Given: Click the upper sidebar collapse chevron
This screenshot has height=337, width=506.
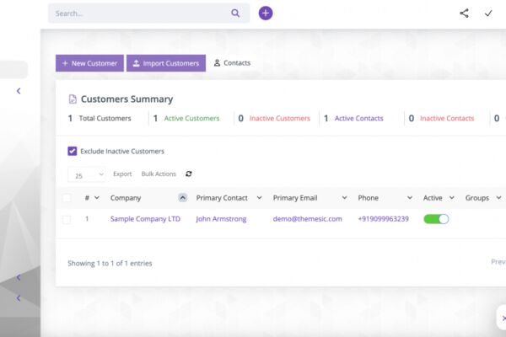Looking at the screenshot, I should 19,91.
